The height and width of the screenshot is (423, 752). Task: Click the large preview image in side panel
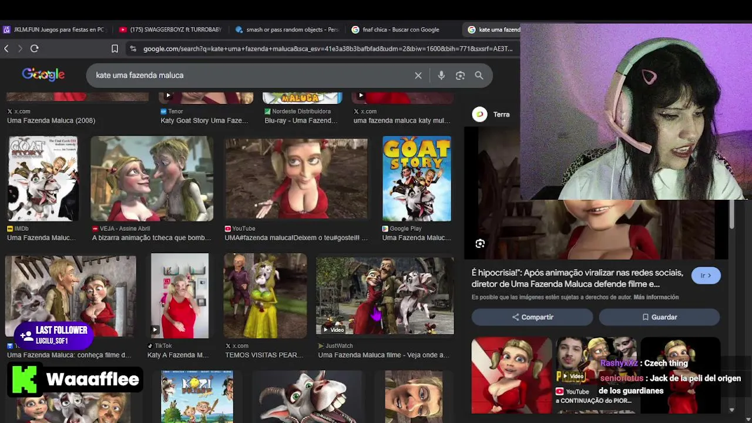pos(596,229)
